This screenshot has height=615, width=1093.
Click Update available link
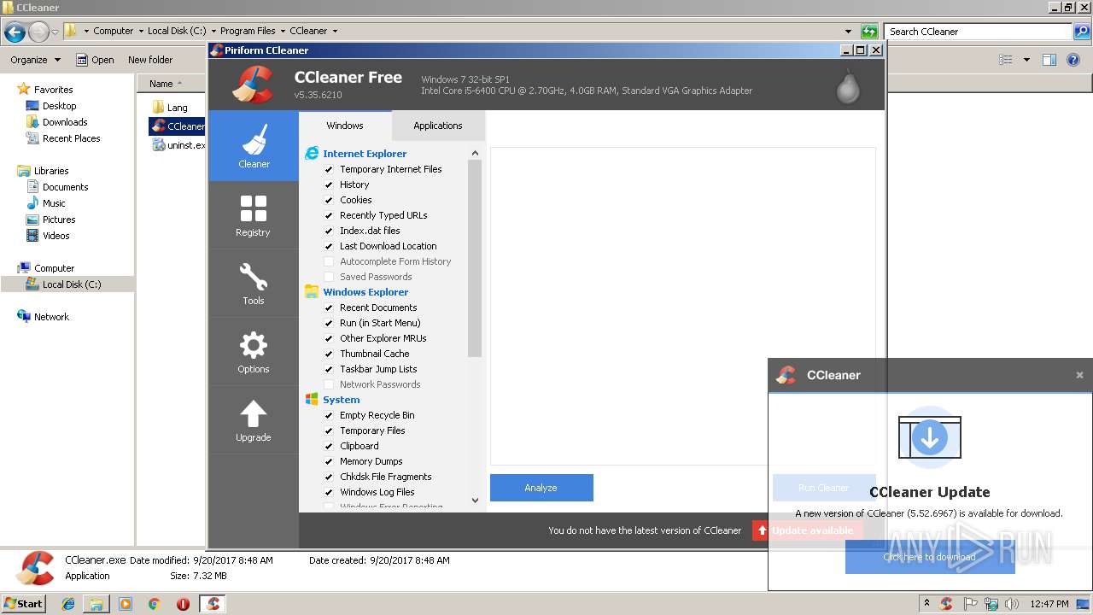point(812,530)
